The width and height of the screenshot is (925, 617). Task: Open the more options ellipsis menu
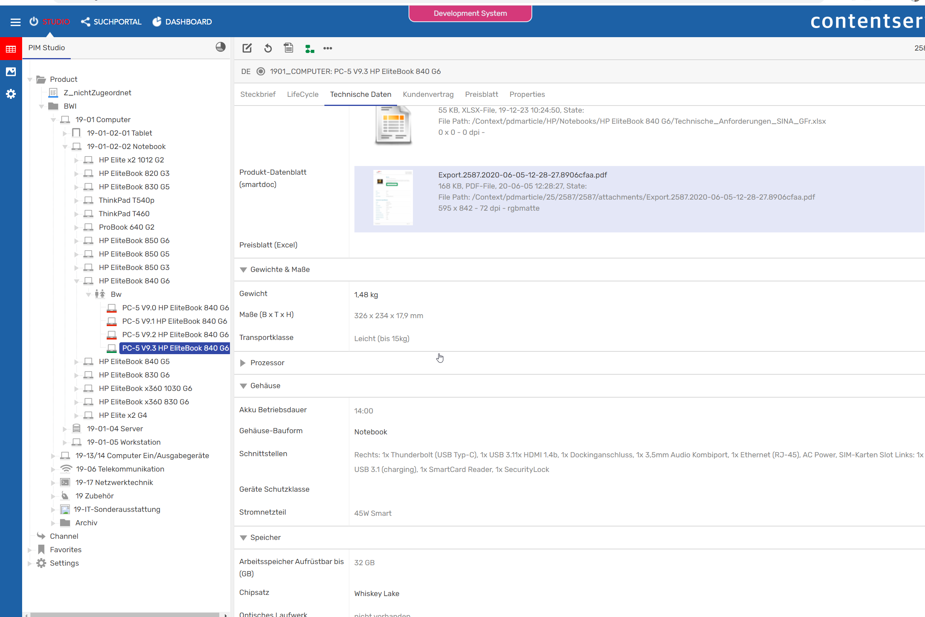pos(328,48)
